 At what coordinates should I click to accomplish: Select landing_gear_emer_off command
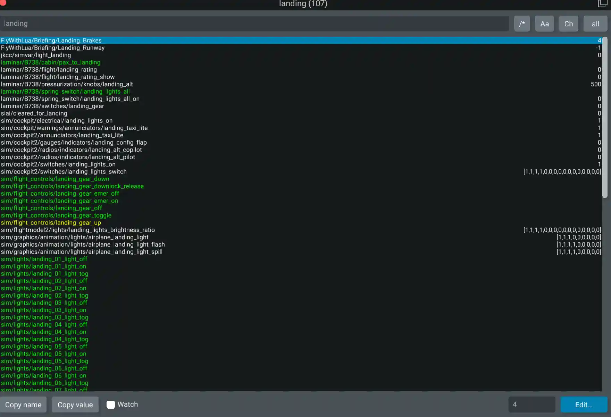(301, 193)
